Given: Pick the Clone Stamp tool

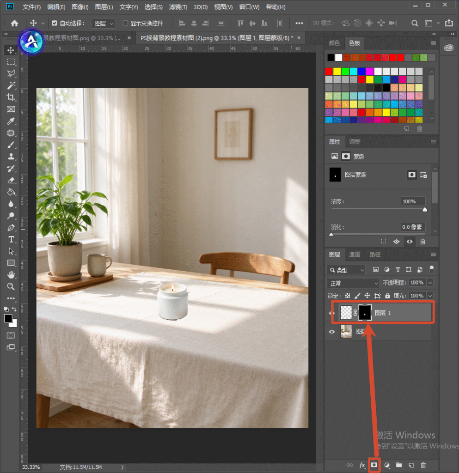Looking at the screenshot, I should tap(11, 157).
